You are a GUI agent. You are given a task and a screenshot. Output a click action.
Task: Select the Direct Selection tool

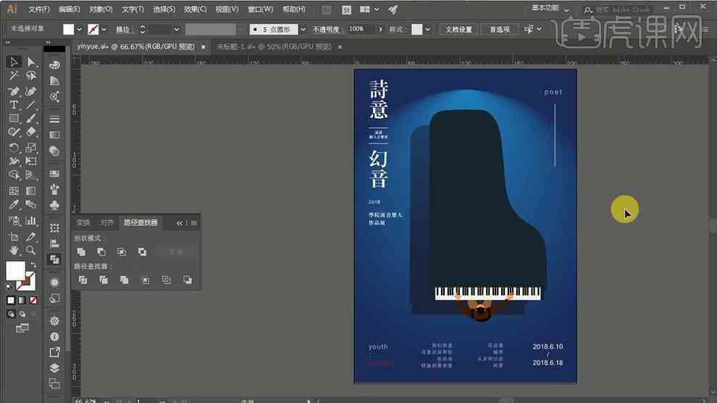30,61
